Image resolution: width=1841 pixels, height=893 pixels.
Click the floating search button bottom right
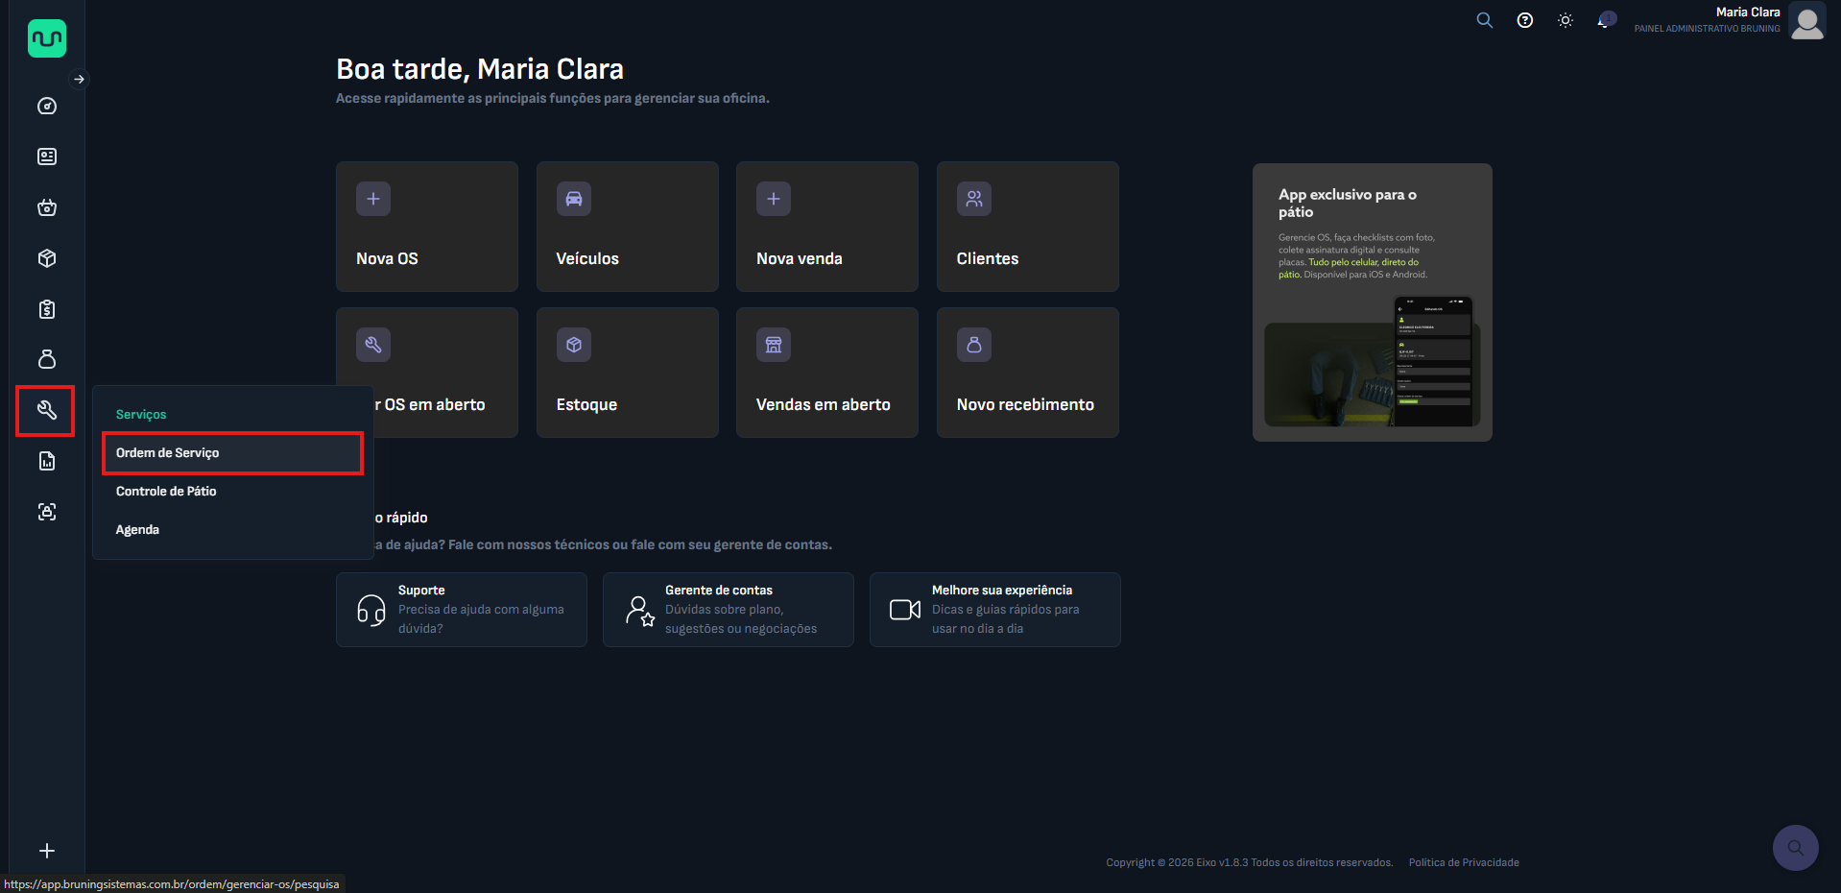coord(1796,848)
